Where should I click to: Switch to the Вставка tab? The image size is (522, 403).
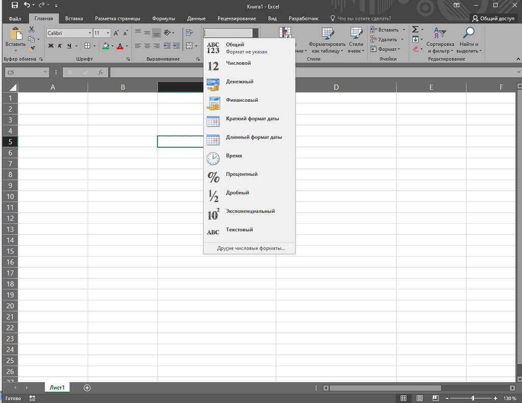(74, 19)
